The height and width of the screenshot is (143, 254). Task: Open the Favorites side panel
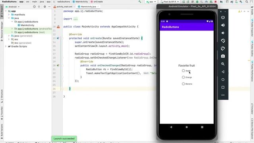click(2, 113)
